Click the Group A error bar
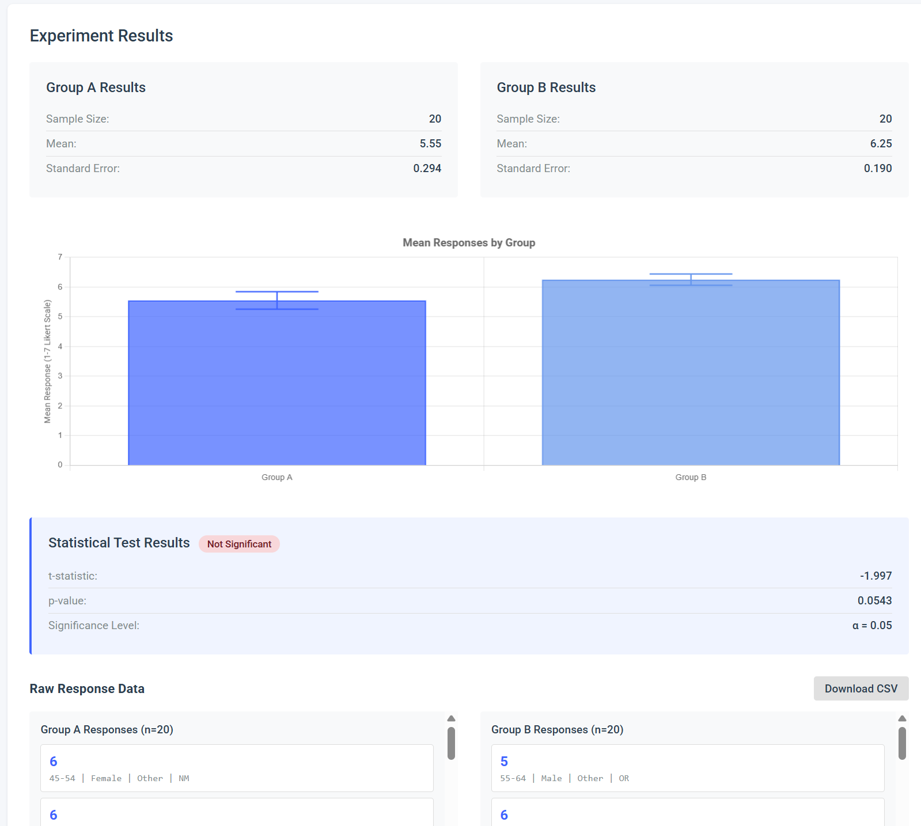Screen dimensions: 921x826 277,300
